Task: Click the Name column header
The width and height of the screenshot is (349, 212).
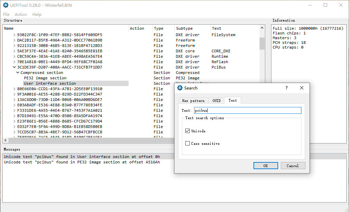Action: click(x=66, y=28)
